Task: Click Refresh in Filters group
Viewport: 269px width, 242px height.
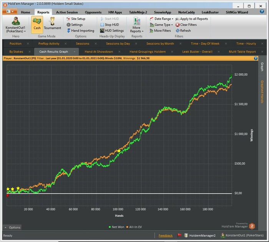Action: [183, 31]
